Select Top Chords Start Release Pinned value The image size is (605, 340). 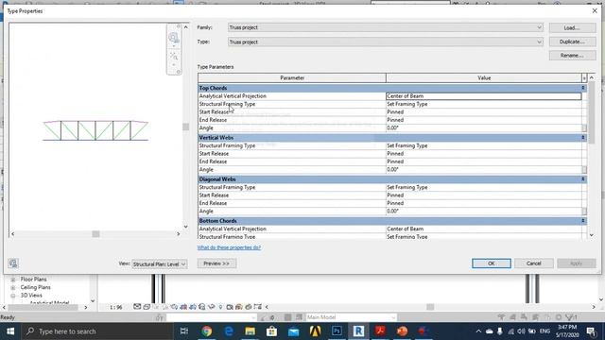484,111
